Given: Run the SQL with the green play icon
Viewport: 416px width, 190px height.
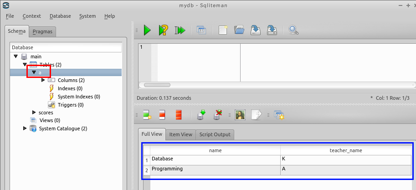Looking at the screenshot, I should tap(147, 30).
